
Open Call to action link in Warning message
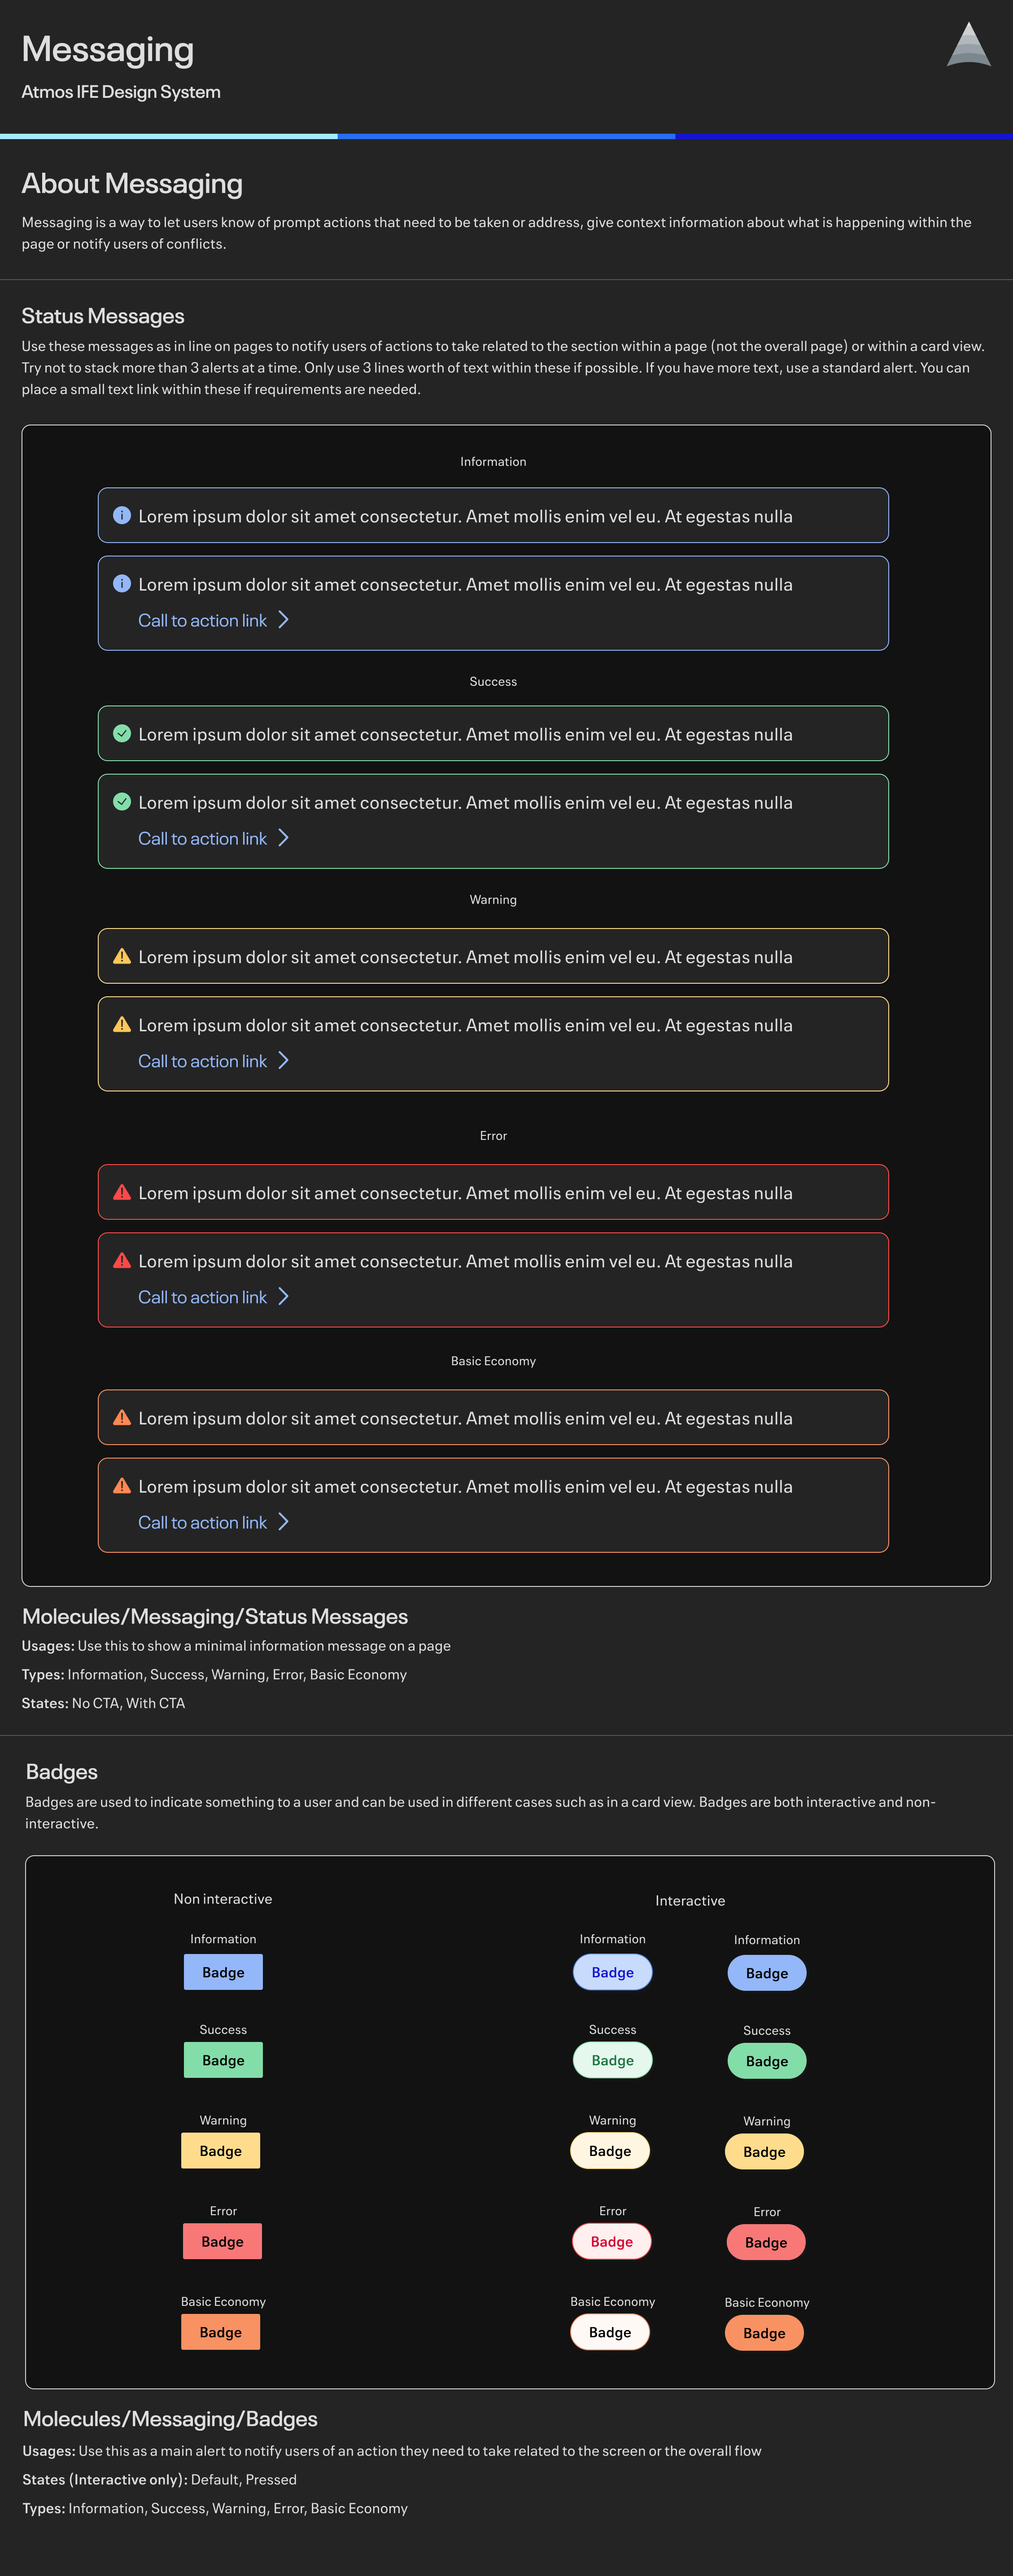(x=202, y=1061)
